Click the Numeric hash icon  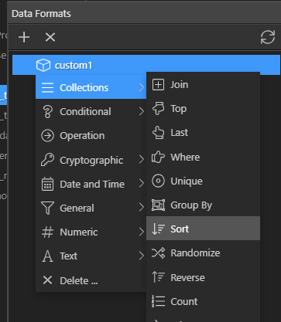[47, 232]
